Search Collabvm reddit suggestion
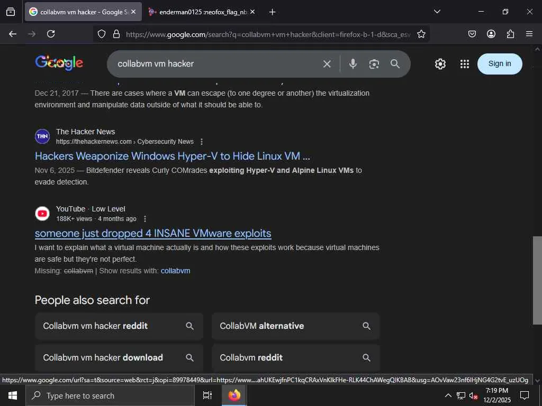This screenshot has width=542, height=406. pos(295,358)
